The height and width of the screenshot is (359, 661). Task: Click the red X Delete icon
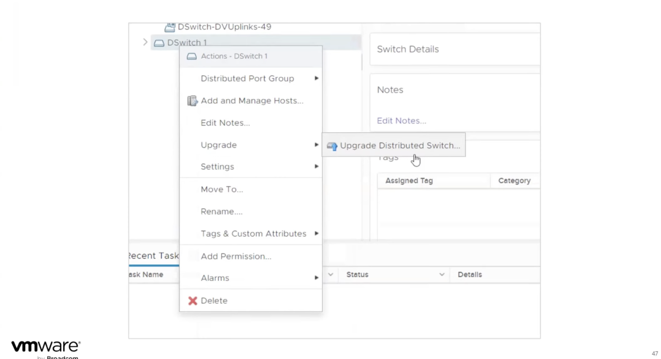[x=192, y=301]
